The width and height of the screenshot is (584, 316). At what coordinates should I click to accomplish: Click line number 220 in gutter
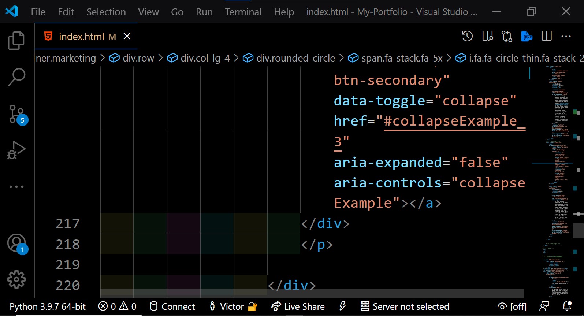[67, 285]
